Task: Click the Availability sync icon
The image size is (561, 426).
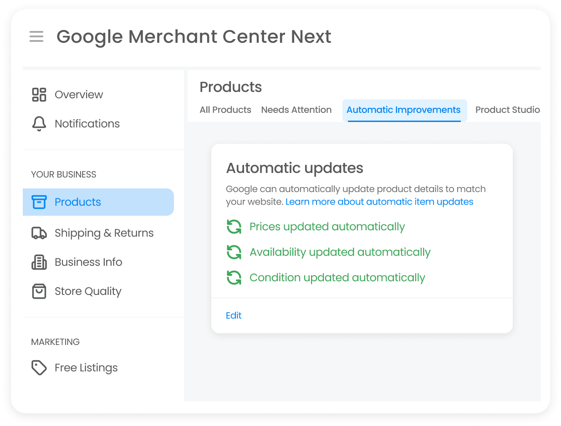Action: coord(234,252)
